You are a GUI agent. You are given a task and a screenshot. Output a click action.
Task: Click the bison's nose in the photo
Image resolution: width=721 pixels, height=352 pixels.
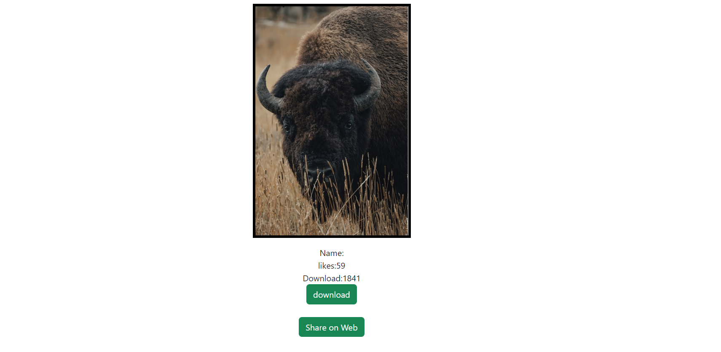pos(319,170)
